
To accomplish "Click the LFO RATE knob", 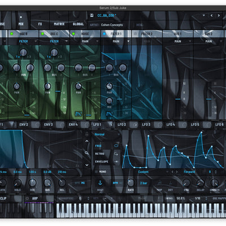I will 131,182.
